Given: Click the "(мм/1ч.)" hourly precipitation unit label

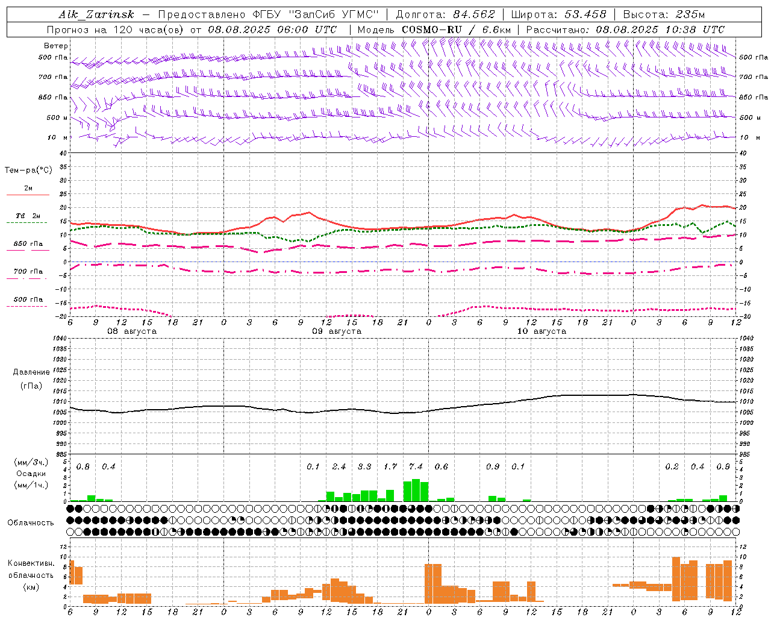Looking at the screenshot, I should (x=31, y=484).
